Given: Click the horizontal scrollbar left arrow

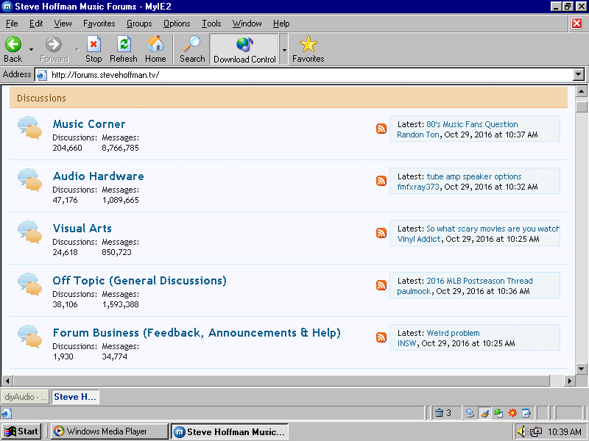Looking at the screenshot, I should pos(7,381).
